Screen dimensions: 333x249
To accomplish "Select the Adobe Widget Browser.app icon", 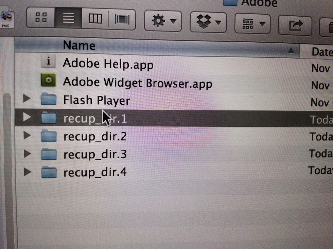I will point(48,80).
